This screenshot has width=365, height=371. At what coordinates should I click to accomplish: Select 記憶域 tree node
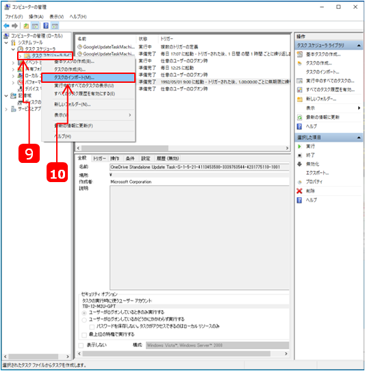[x=25, y=96]
